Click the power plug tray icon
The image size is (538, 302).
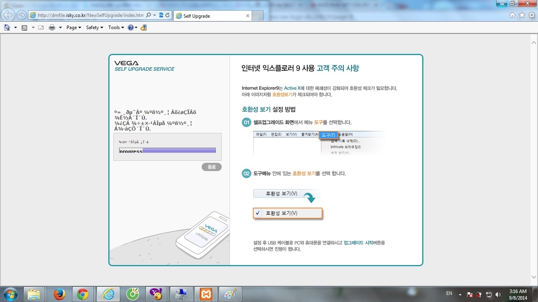pos(479,294)
